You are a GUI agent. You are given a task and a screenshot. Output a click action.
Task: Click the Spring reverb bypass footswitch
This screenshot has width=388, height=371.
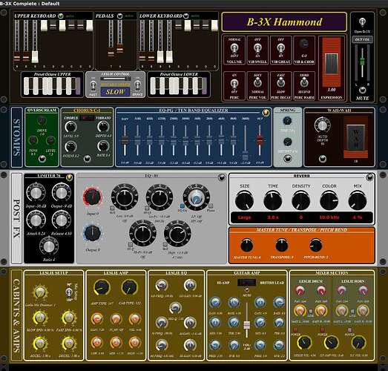(x=287, y=158)
